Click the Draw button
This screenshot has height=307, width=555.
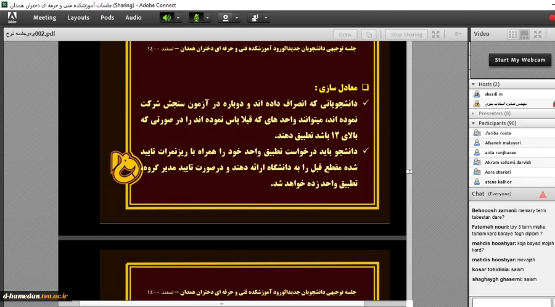coord(345,35)
